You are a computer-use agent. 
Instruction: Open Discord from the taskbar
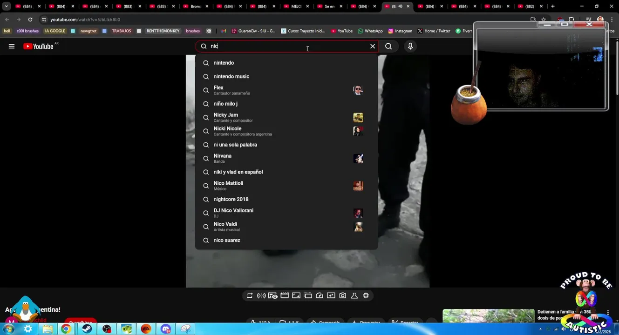(166, 329)
